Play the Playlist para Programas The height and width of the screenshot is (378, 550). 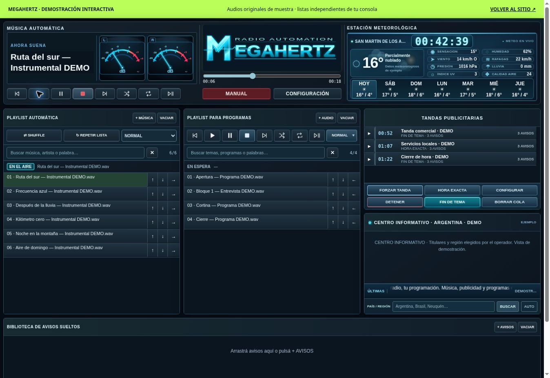[x=212, y=136]
